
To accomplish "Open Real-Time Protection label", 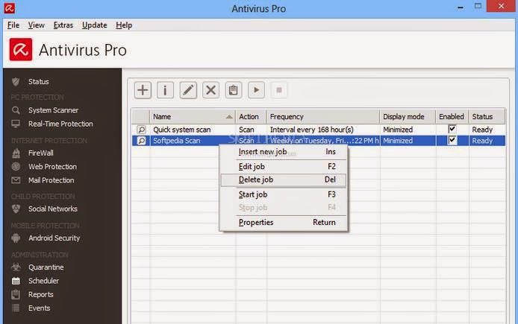I will point(60,124).
